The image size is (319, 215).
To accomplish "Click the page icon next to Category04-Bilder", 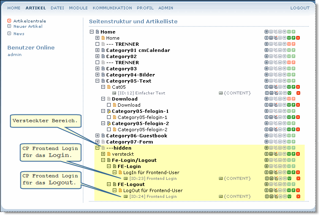I will pos(103,75).
